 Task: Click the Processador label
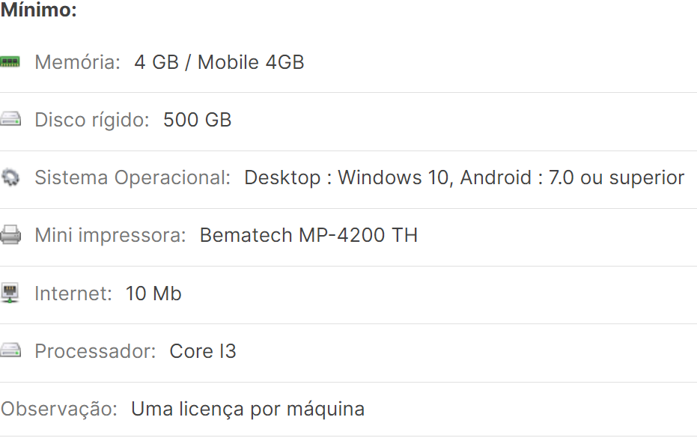(95, 350)
